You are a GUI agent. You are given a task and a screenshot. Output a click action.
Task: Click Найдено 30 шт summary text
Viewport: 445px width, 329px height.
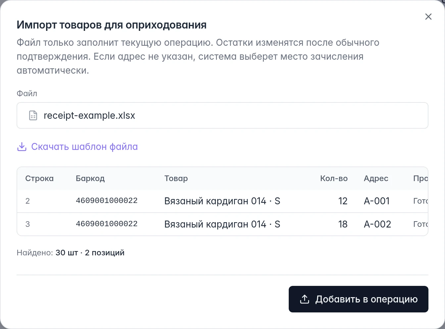click(71, 253)
